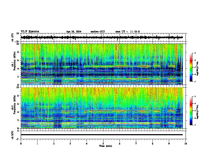This screenshot has width=209, height=161.
Task: Click the "Time (min)" axis label
Action: click(x=106, y=146)
